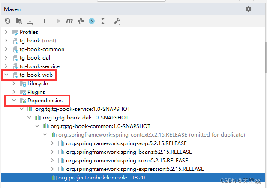Select Lifecycle label

coord(38,84)
